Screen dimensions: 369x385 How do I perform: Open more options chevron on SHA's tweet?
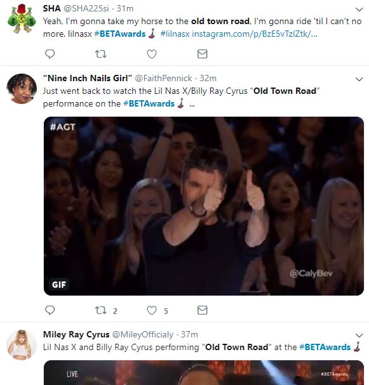tap(359, 10)
